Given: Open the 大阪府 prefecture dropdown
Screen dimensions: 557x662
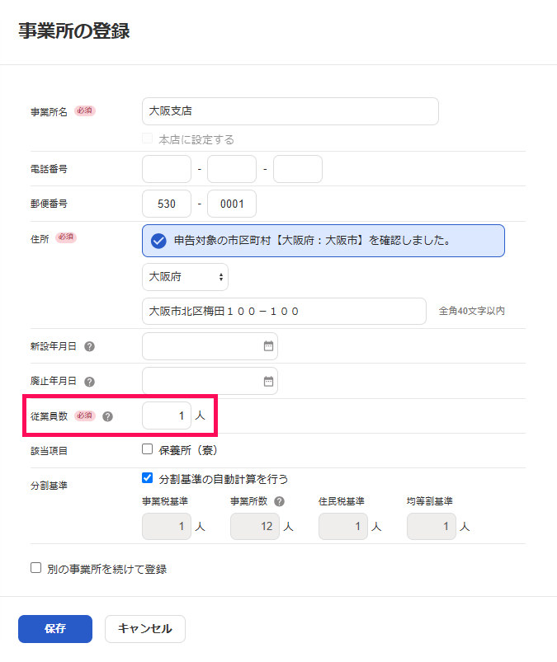Looking at the screenshot, I should point(185,277).
